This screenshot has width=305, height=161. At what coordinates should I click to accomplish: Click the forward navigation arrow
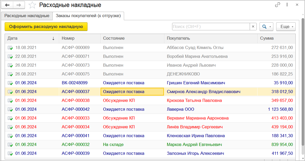[19, 5]
